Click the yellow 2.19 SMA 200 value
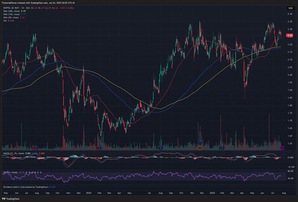Viewport: 298px width, 202px height. point(23,11)
